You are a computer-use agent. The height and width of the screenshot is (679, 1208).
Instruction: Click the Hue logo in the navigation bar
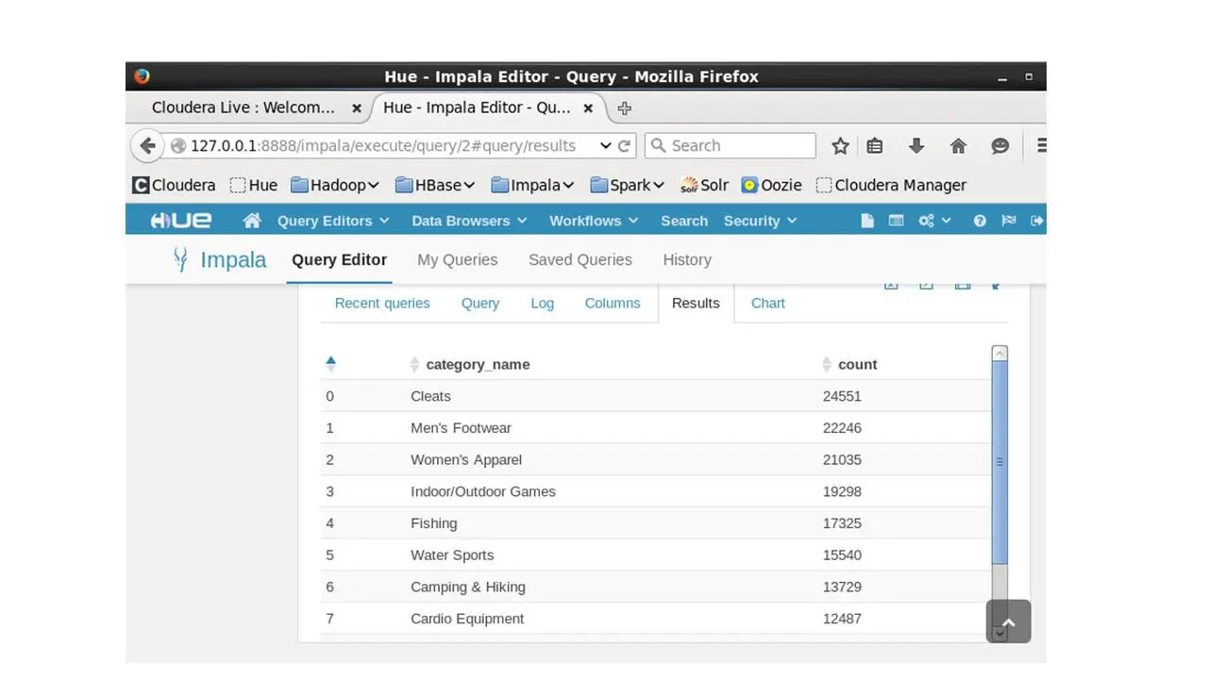point(181,221)
